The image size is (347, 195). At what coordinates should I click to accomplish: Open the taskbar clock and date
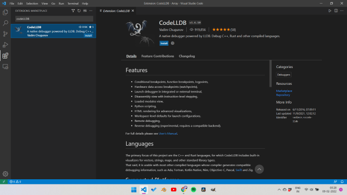tap(330, 189)
